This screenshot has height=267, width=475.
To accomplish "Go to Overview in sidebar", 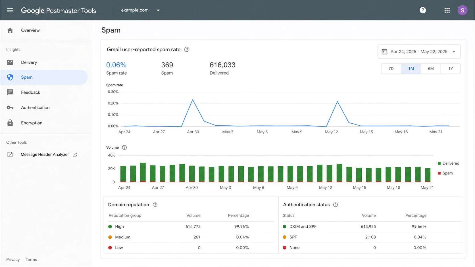I will [x=30, y=30].
